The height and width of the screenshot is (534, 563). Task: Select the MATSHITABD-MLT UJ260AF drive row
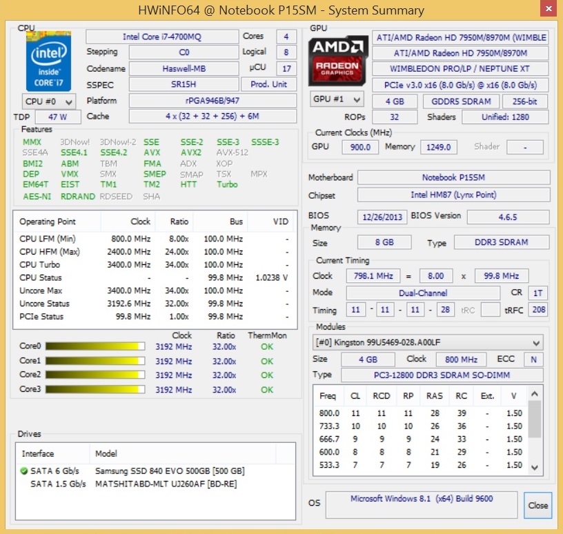155,484
